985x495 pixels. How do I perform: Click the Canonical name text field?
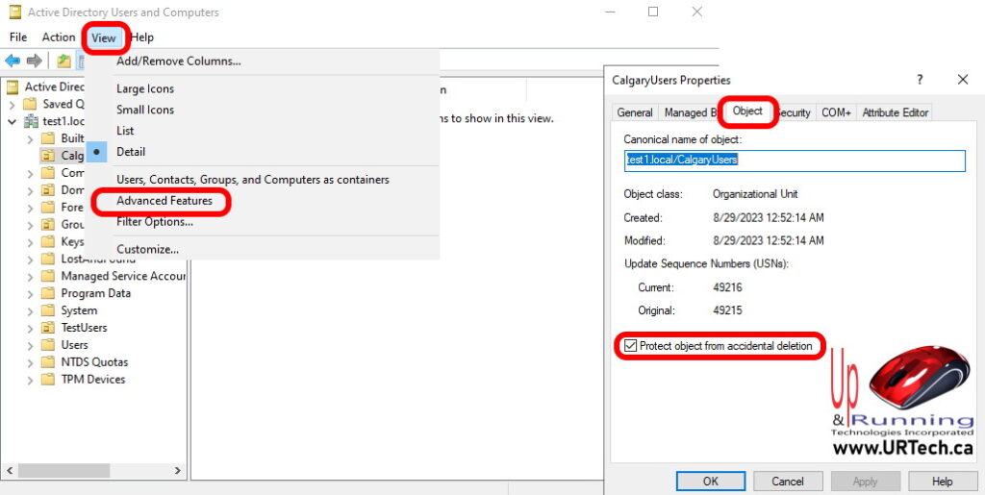794,161
